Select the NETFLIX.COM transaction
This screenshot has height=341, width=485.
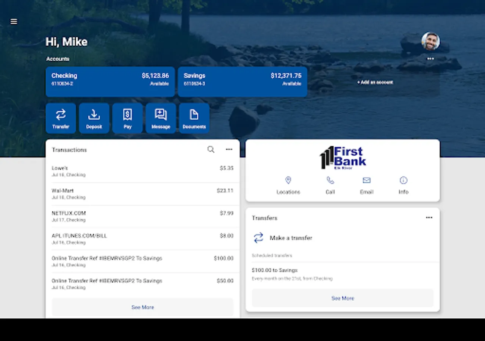[143, 216]
